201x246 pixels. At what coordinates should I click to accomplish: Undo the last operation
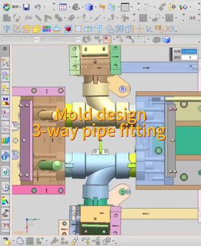tap(37, 7)
